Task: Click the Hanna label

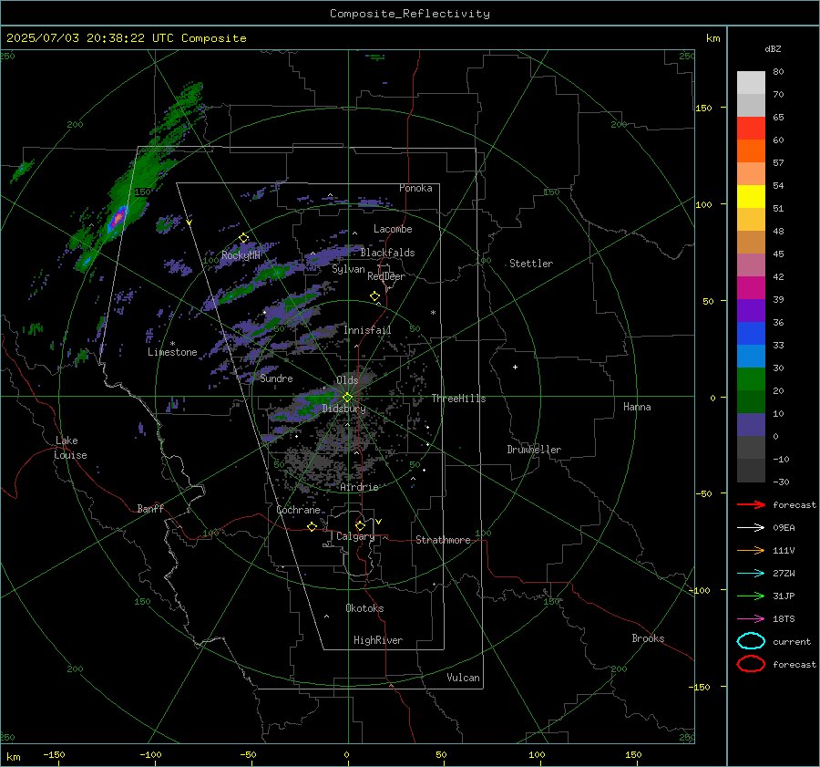Action: point(637,407)
